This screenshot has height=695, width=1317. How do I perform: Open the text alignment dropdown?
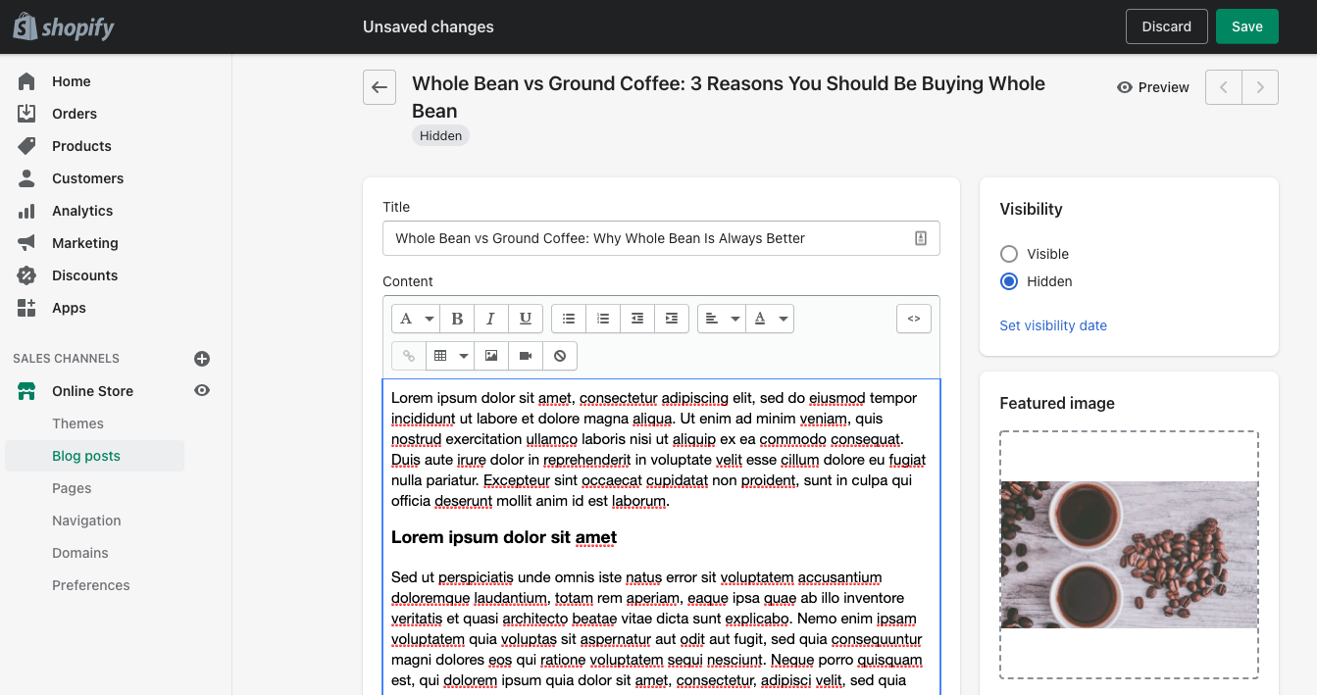click(x=721, y=319)
